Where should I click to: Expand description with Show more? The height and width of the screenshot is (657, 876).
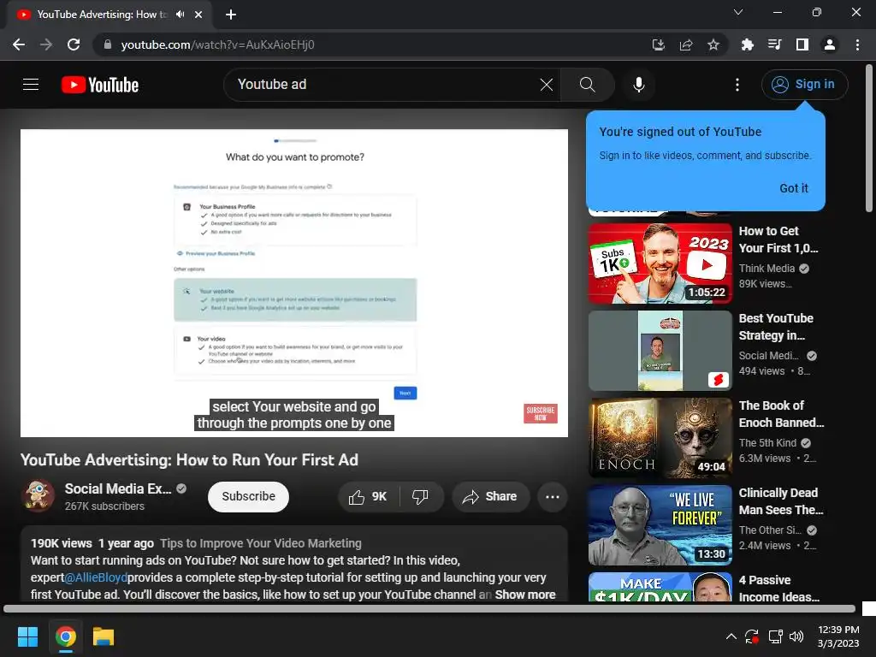[x=525, y=595]
